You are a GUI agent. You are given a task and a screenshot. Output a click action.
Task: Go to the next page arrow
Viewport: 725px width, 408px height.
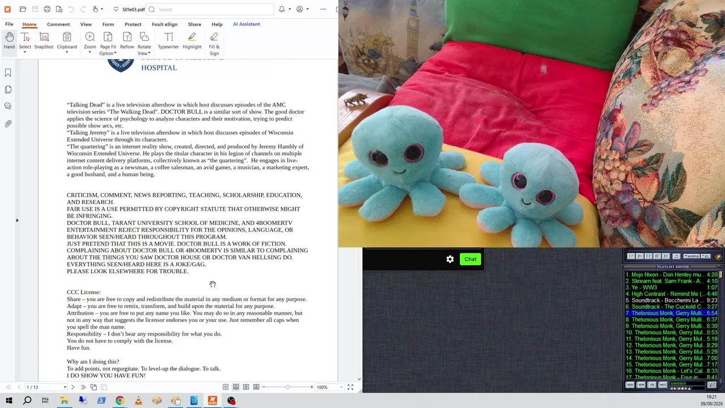(x=72, y=387)
